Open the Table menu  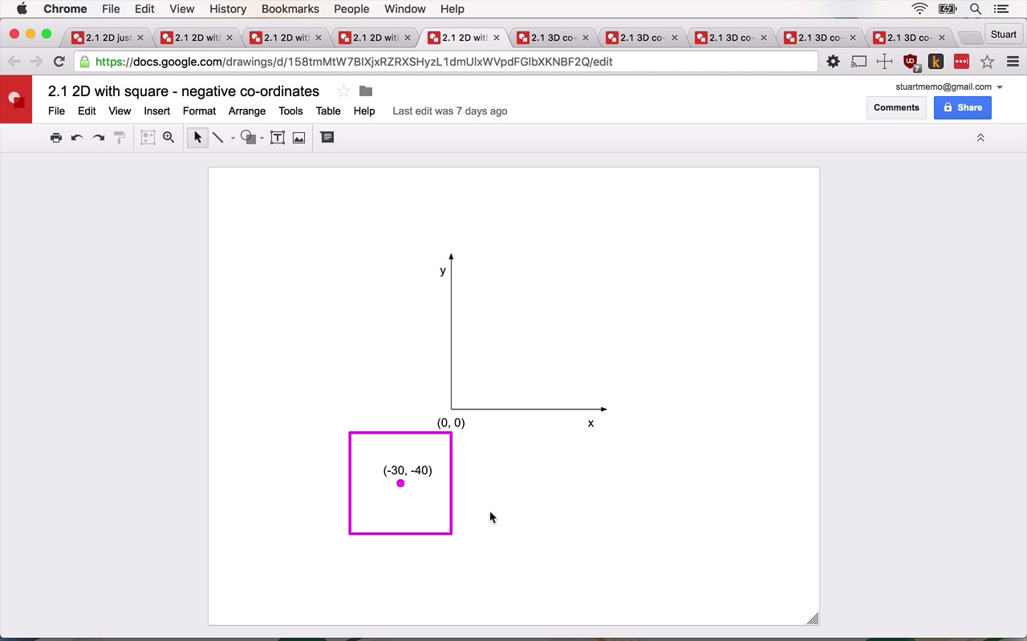click(x=328, y=111)
